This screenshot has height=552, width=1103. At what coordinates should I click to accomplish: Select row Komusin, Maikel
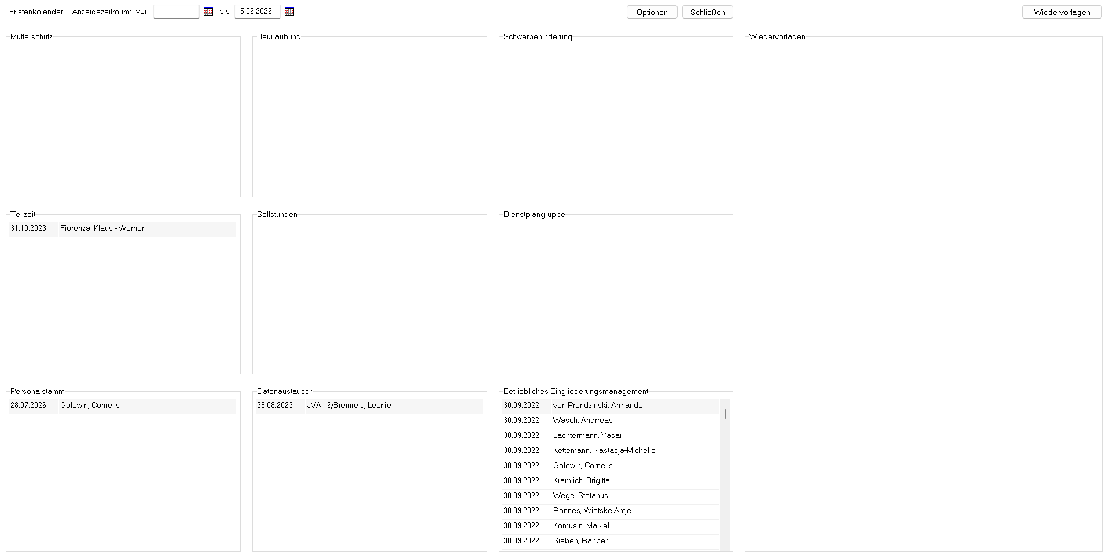click(x=611, y=527)
